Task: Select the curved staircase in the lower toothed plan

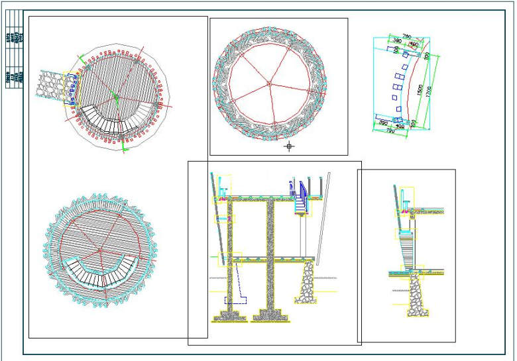Action: (100, 271)
